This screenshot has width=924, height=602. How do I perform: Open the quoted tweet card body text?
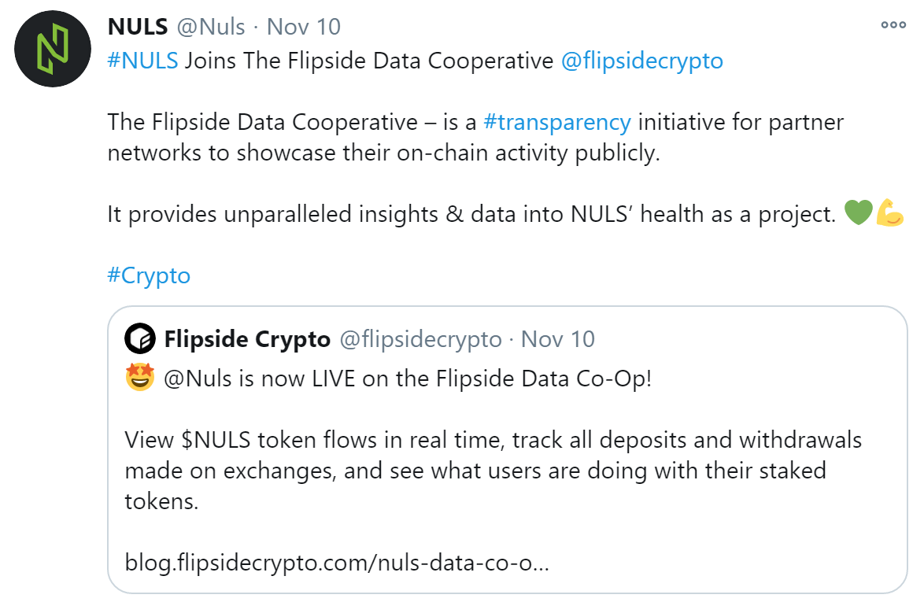pos(493,470)
